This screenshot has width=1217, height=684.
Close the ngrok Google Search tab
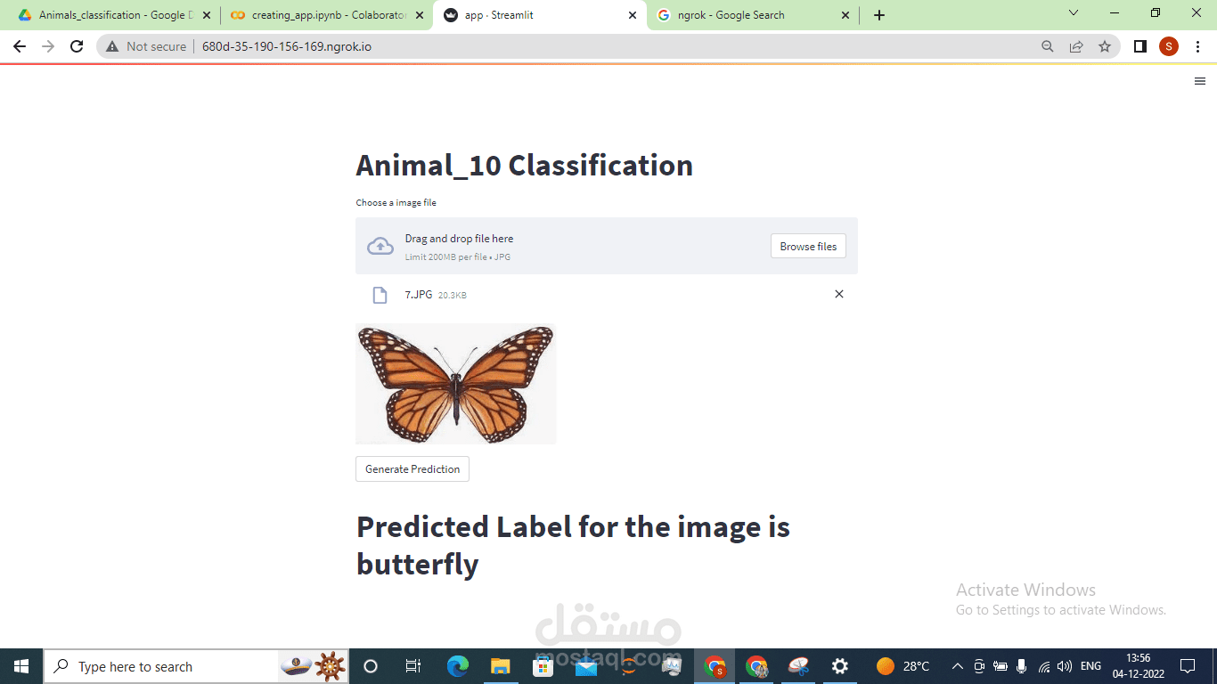(845, 15)
